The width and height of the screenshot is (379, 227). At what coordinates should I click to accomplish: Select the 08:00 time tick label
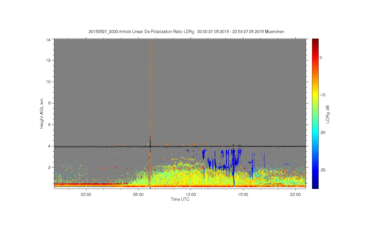tap(138, 195)
